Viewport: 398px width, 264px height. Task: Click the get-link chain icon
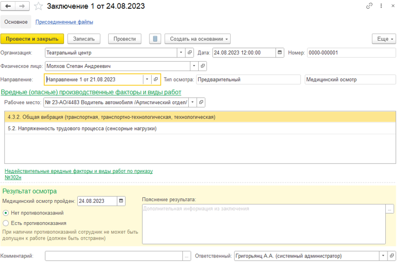click(x=369, y=6)
